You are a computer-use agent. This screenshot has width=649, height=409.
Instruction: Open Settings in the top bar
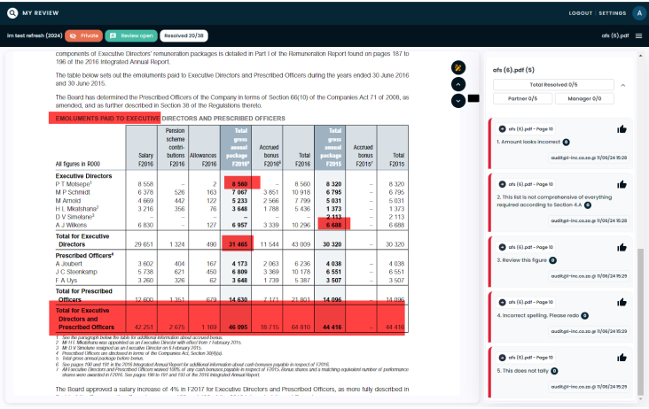click(612, 13)
